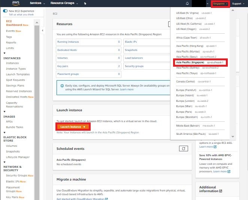Select US East (Ohio) region

tap(191, 18)
